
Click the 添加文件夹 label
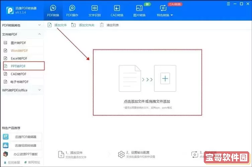pos(86,25)
